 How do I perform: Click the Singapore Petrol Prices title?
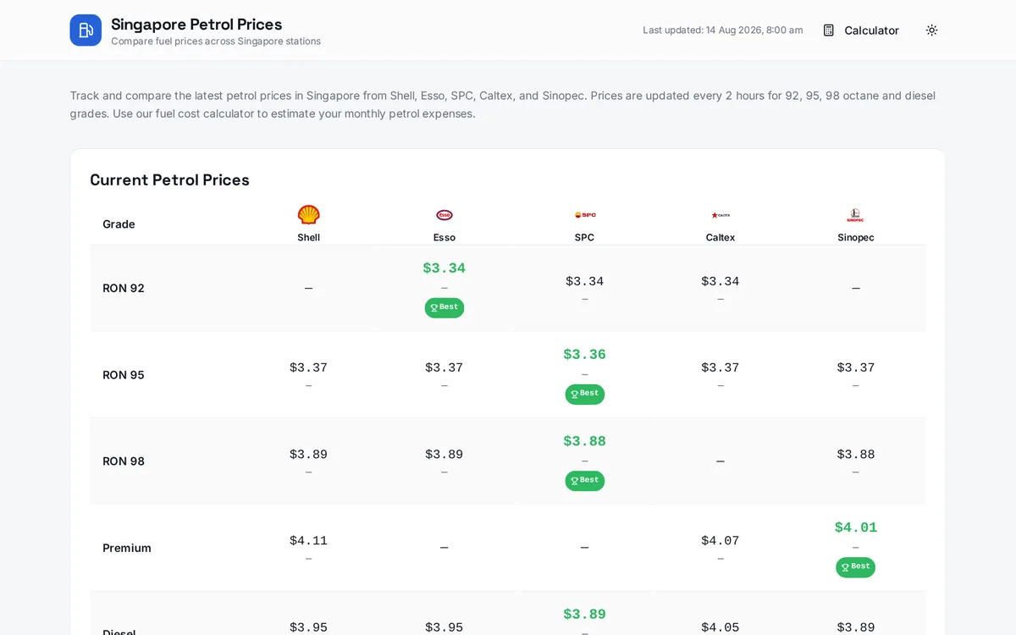pos(196,25)
